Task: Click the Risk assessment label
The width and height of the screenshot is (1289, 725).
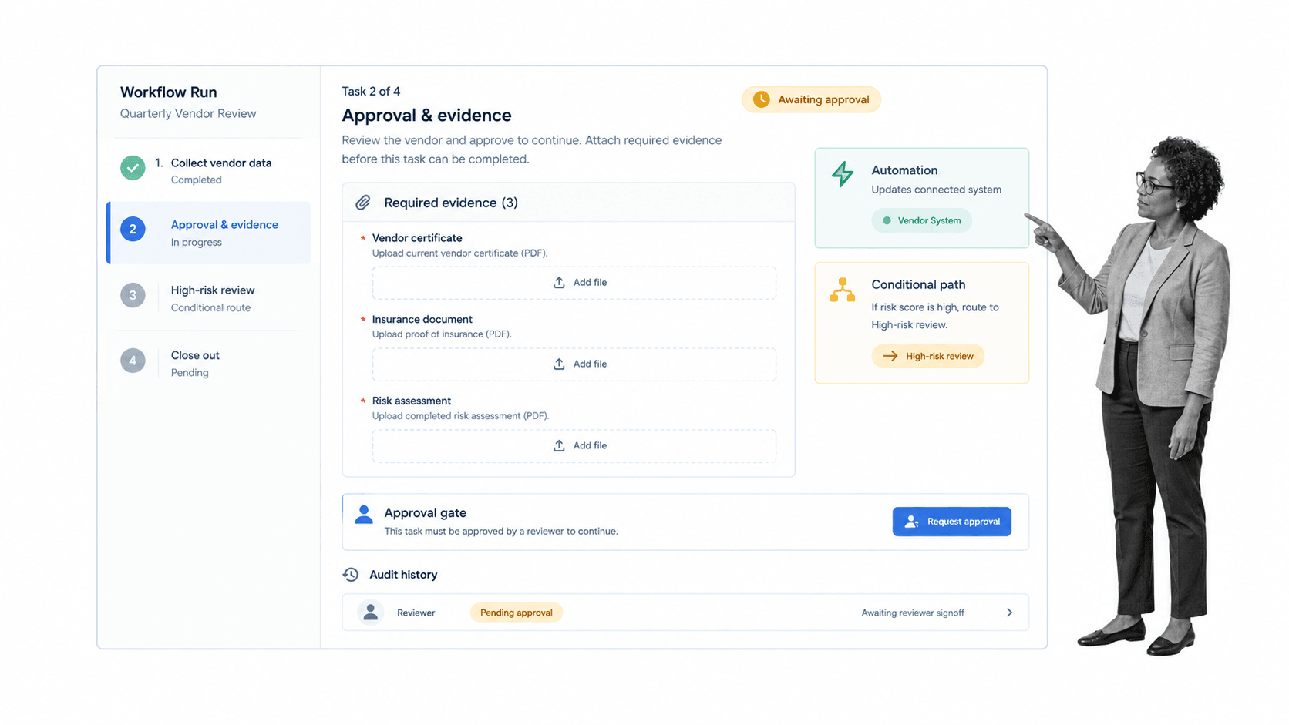Action: [411, 401]
